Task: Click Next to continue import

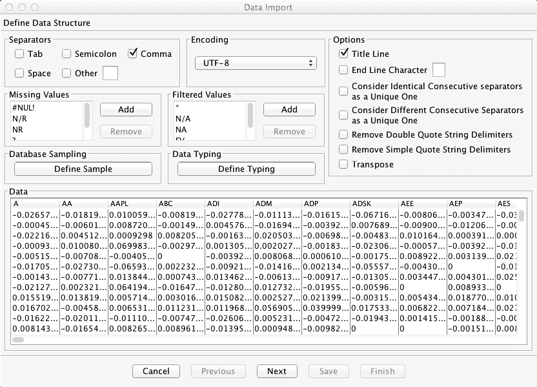Action: pos(277,371)
